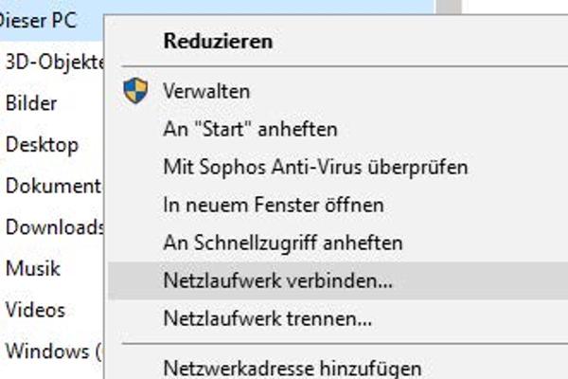Open the 3D-Objekte folder
This screenshot has height=379, width=568.
pyautogui.click(x=53, y=63)
